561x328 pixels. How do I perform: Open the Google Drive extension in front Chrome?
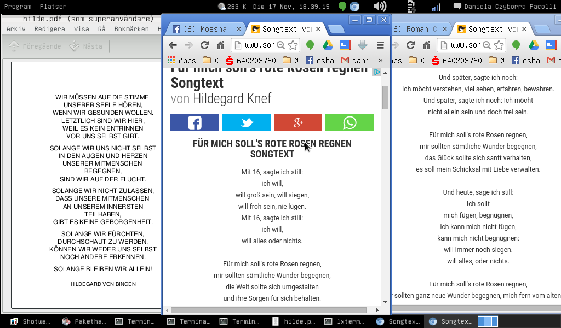coord(328,45)
